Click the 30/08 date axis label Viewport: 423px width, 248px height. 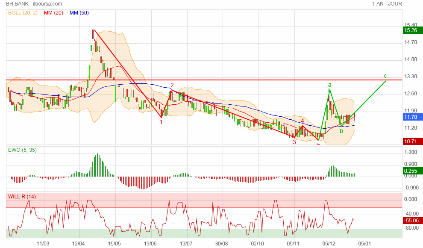tap(222, 244)
